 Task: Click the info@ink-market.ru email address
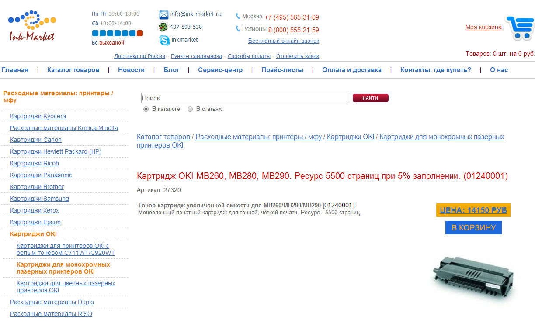pos(196,14)
